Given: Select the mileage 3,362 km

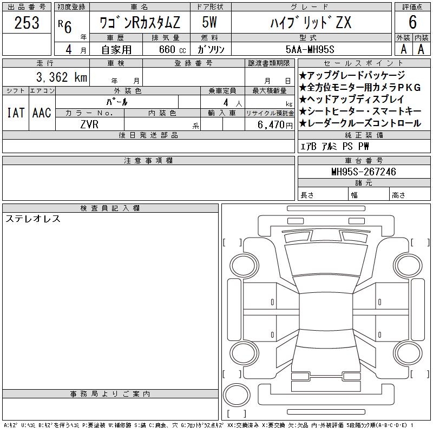Looking at the screenshot, I should point(62,77).
